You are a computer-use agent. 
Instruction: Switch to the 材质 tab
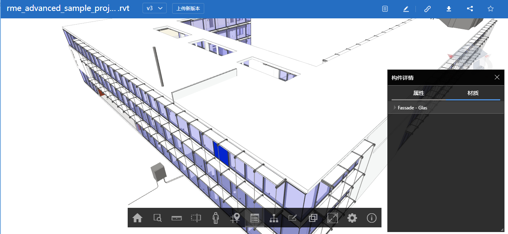[x=473, y=93]
